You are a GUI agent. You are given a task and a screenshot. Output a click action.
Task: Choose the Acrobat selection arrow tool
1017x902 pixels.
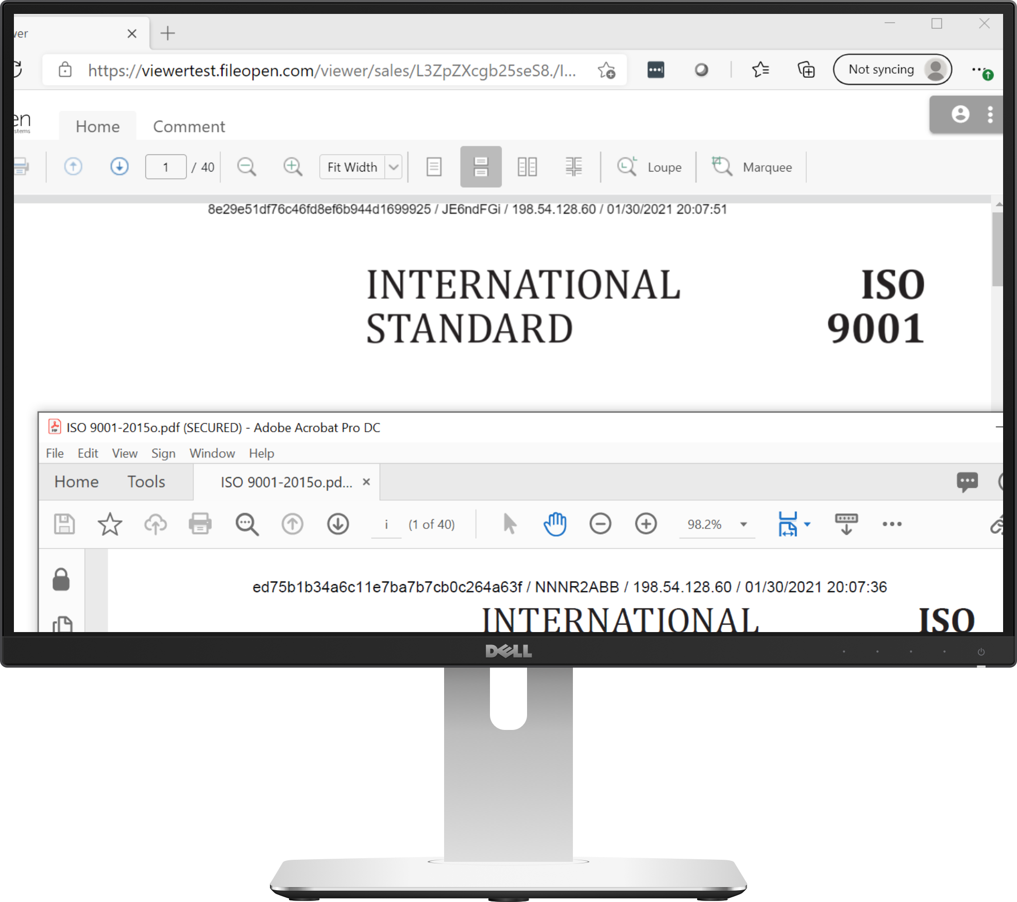coord(510,524)
